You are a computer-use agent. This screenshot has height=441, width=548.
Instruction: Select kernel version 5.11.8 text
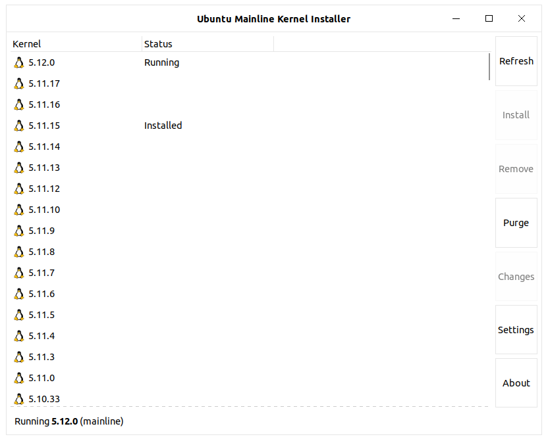41,252
